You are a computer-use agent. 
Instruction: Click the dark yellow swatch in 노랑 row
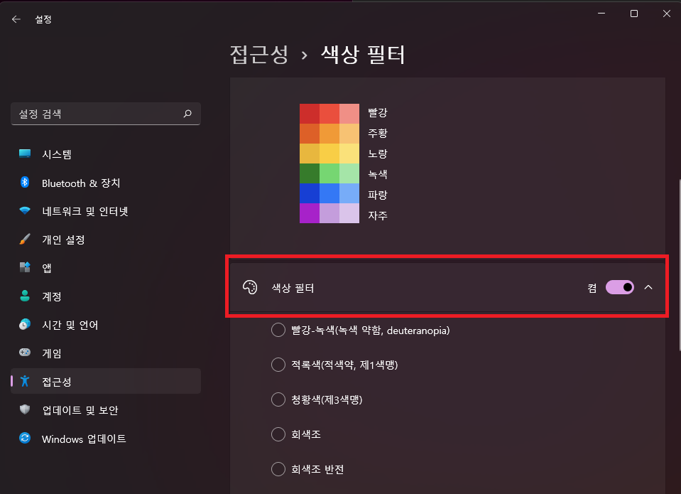coord(309,154)
